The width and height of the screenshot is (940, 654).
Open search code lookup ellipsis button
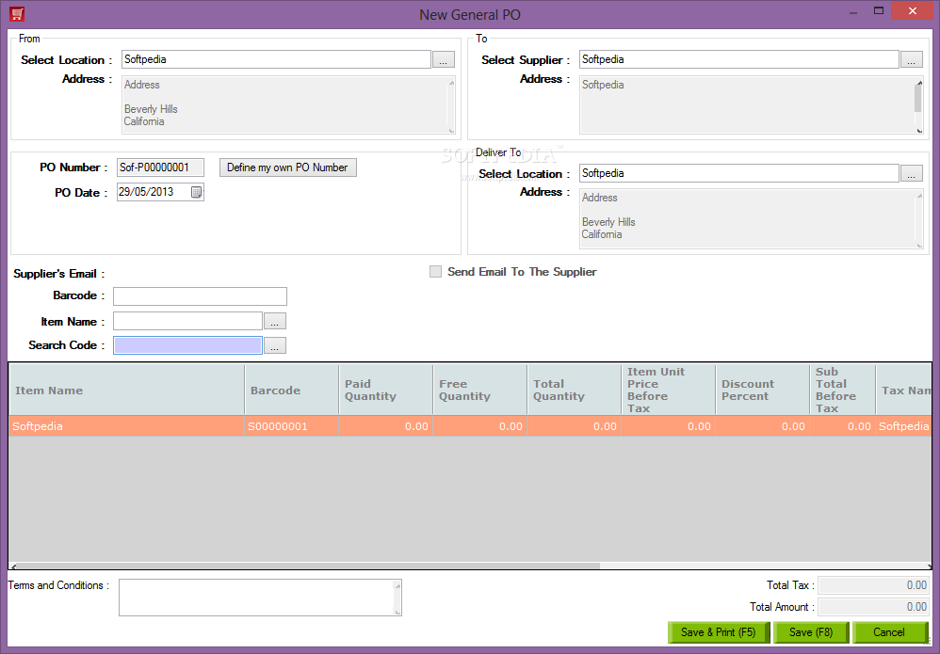click(275, 345)
